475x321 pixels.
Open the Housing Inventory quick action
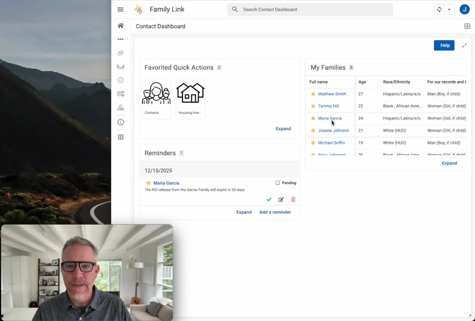(190, 99)
